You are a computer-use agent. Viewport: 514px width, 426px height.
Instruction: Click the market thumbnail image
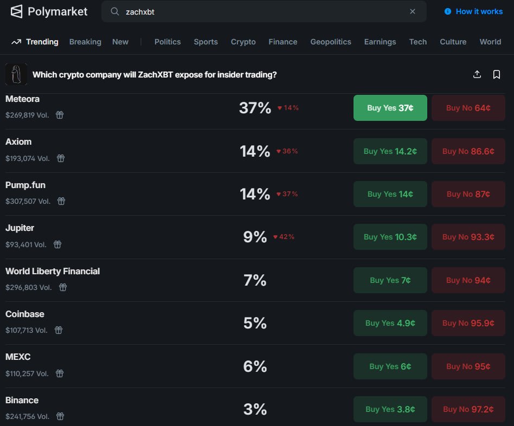tap(16, 74)
